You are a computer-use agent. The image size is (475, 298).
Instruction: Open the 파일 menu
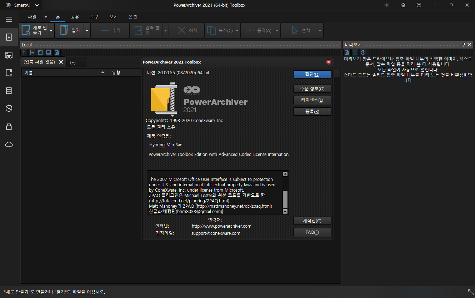tap(32, 17)
